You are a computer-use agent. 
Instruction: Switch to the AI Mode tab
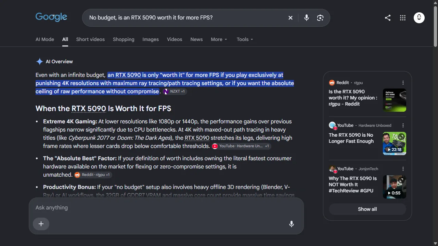[45, 39]
